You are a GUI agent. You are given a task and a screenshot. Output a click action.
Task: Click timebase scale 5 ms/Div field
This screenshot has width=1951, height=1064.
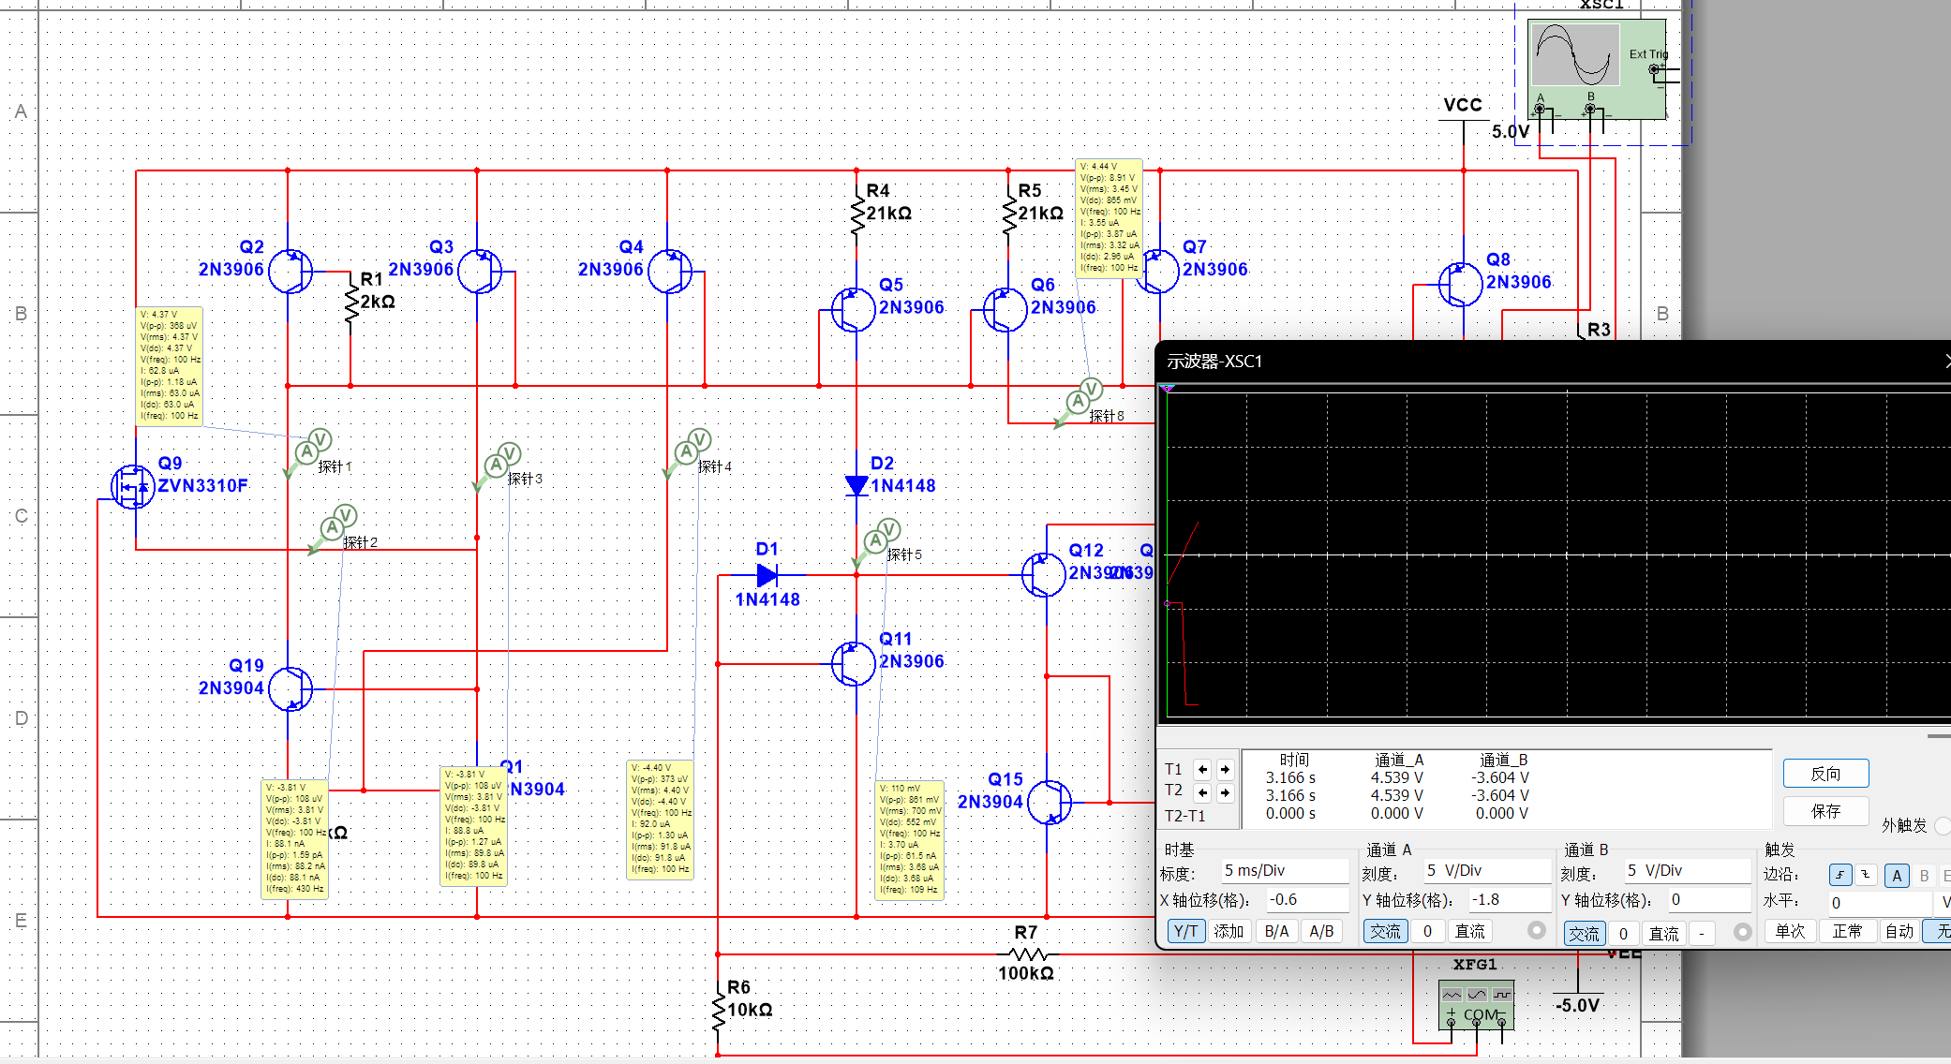tap(1285, 871)
